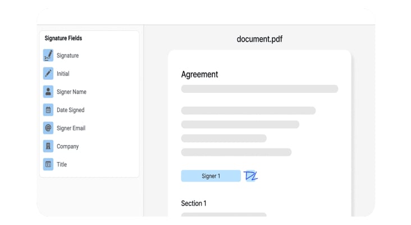The image size is (411, 225).
Task: Click the Signer Email at-sign icon
Action: click(48, 128)
